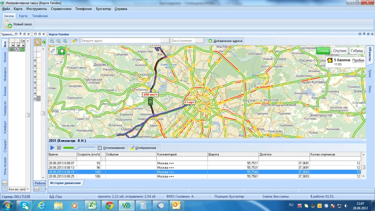Expand the bottom plus node beside gray cell
Image resolution: width=375 pixels, height=211 pixels.
pos(35,98)
